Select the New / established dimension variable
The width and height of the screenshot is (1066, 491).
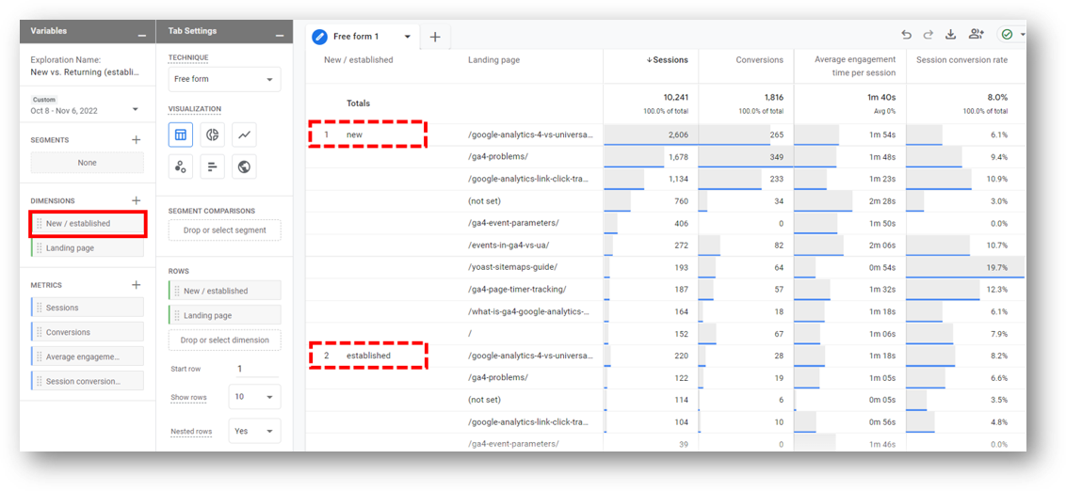(x=88, y=224)
